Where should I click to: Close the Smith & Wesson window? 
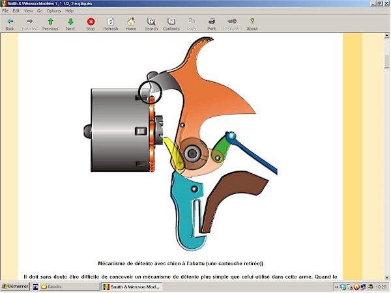click(x=386, y=3)
